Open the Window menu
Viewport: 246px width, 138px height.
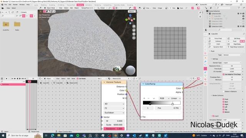click(22, 5)
